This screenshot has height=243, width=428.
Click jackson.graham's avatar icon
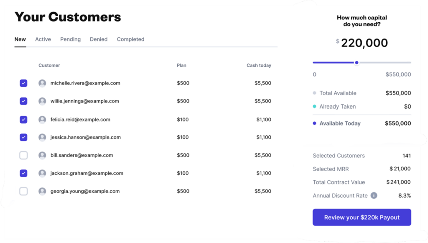pos(42,173)
